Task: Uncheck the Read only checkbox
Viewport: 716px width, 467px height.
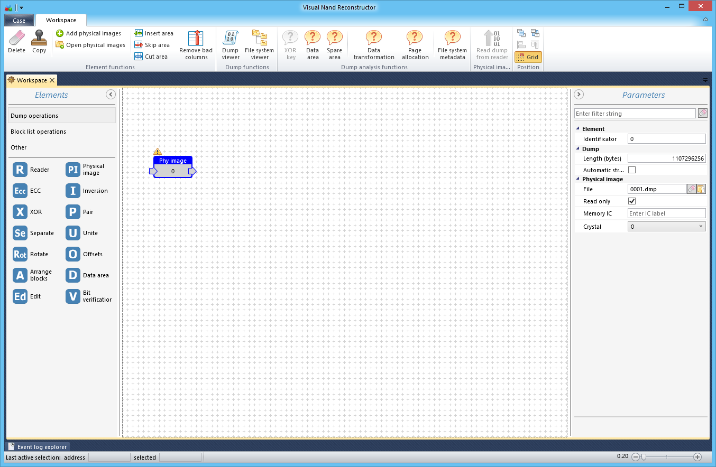Action: click(632, 201)
